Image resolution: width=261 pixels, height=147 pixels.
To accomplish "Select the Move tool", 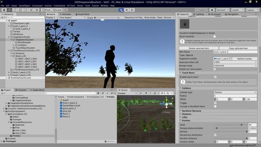I will click(x=9, y=10).
